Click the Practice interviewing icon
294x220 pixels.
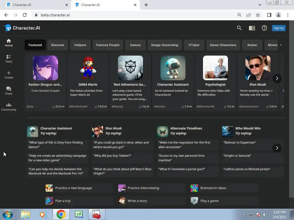[122, 188]
